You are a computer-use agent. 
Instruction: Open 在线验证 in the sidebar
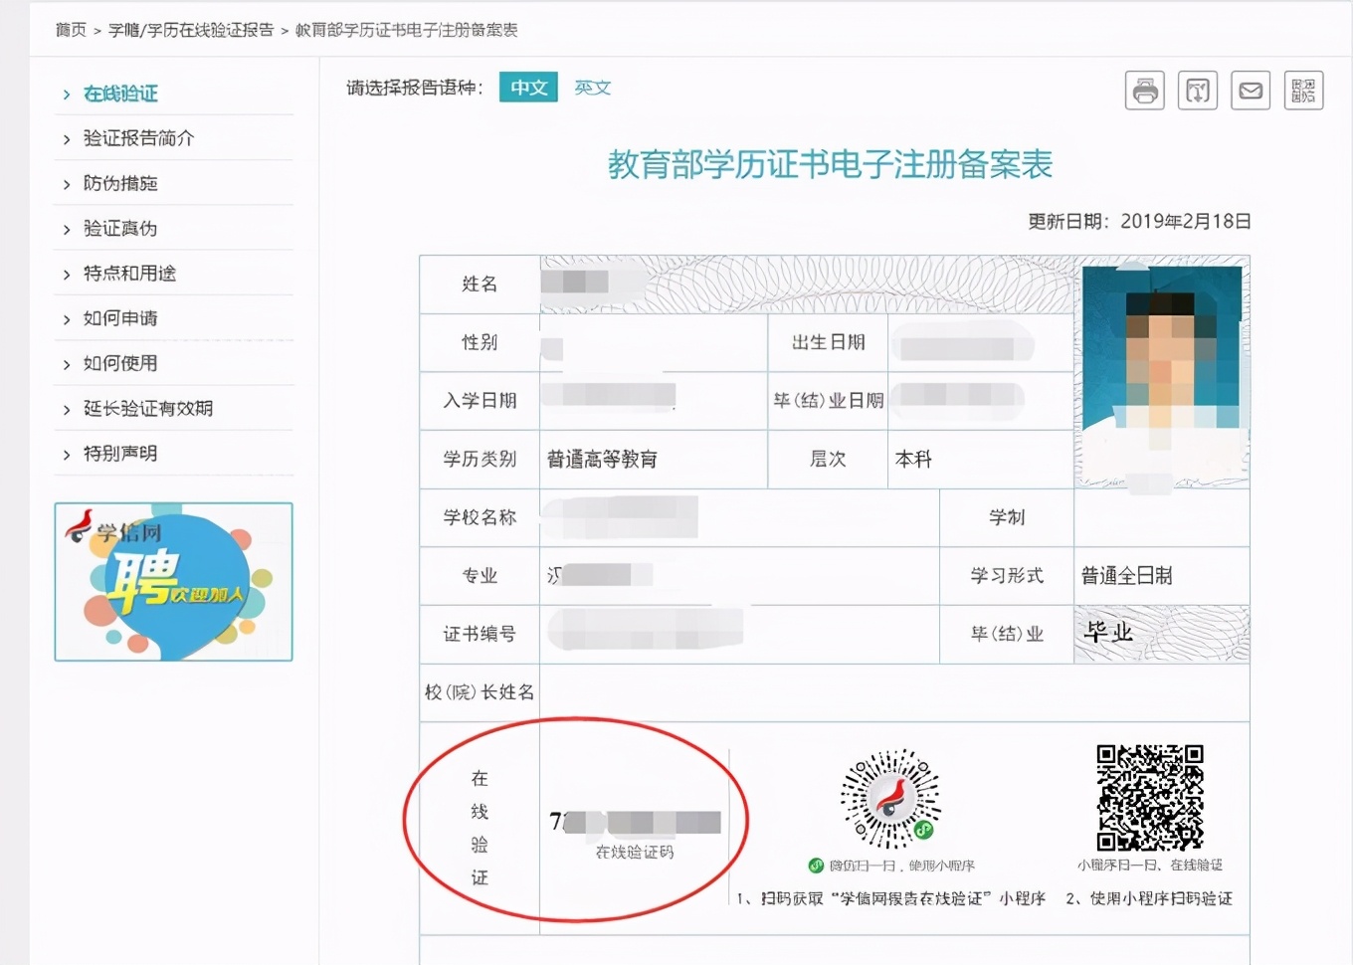tap(120, 94)
